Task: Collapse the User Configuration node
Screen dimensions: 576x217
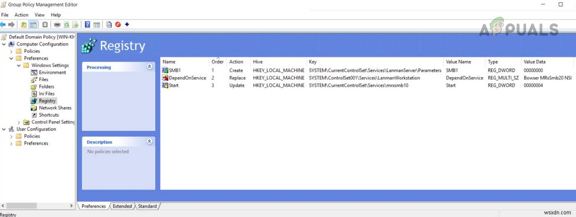Action: tap(4, 129)
